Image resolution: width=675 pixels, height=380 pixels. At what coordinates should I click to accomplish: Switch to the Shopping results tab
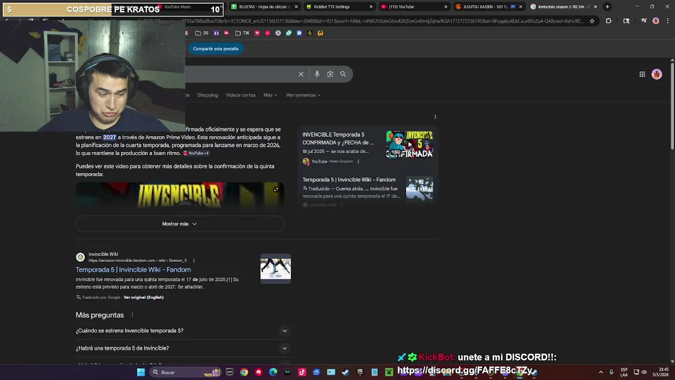point(207,95)
